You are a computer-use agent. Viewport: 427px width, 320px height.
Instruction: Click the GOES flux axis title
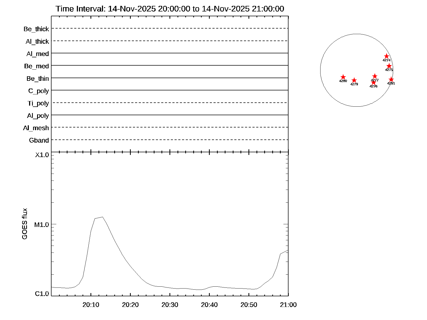pyautogui.click(x=25, y=224)
